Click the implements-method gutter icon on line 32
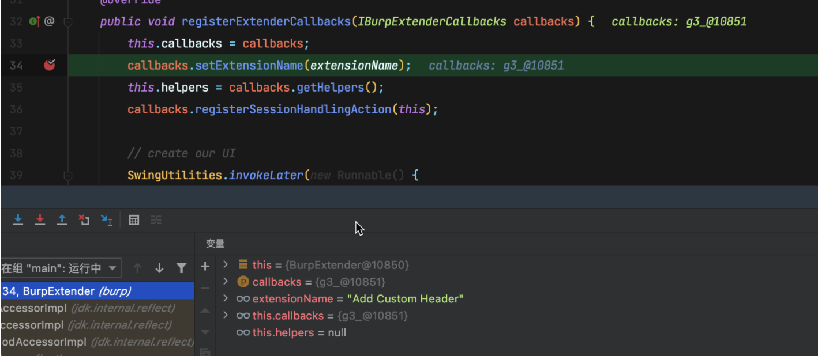Viewport: 818px width, 356px height. (35, 22)
